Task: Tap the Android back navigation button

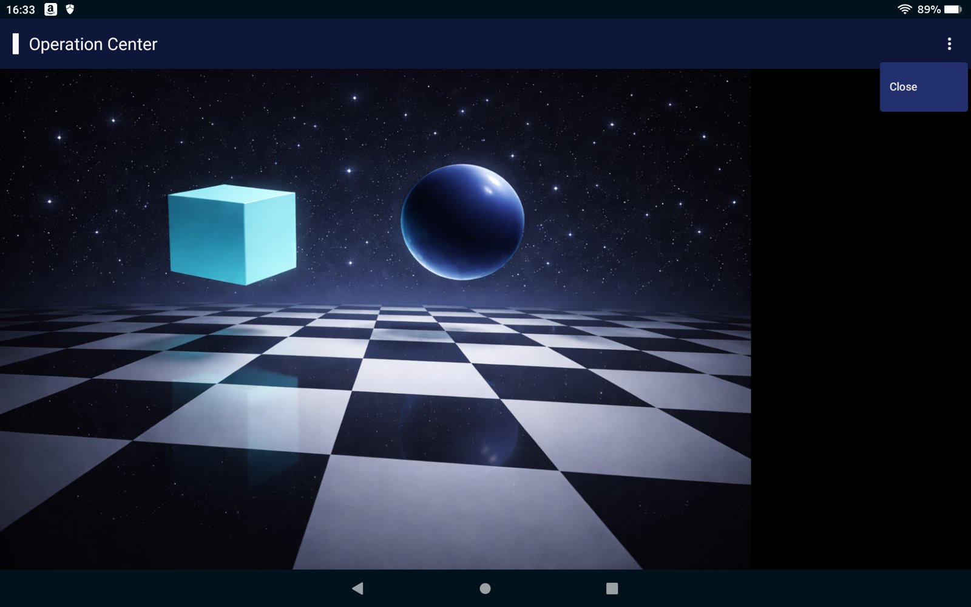Action: (x=357, y=588)
